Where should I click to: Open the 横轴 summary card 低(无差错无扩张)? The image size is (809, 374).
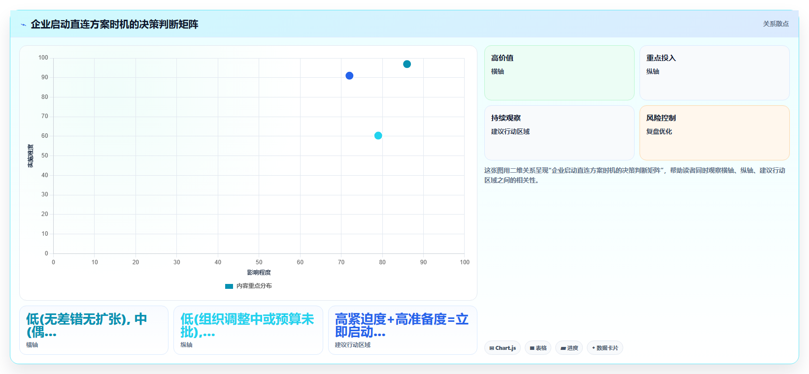(94, 330)
